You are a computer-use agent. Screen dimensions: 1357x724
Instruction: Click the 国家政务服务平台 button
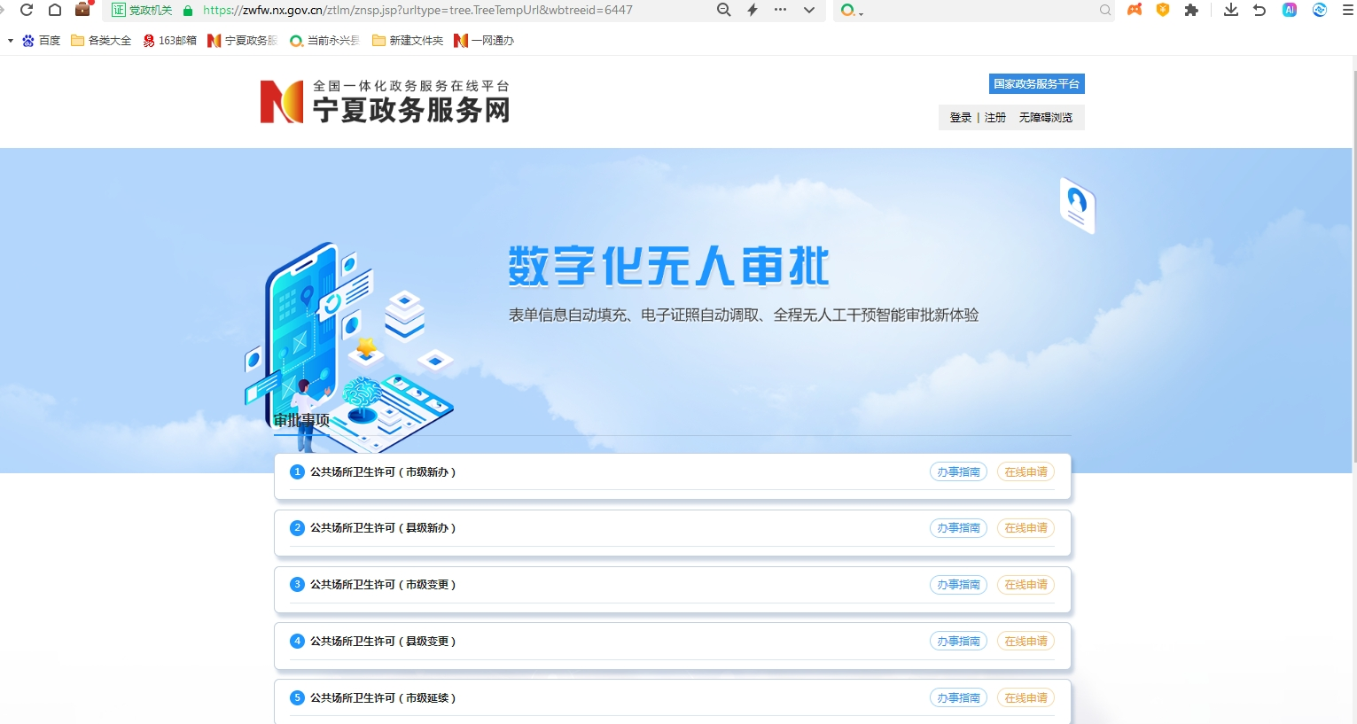click(1036, 83)
